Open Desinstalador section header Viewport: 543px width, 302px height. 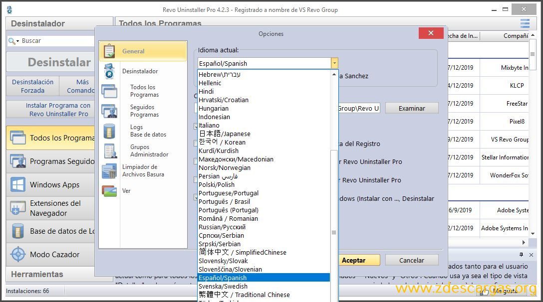point(59,23)
